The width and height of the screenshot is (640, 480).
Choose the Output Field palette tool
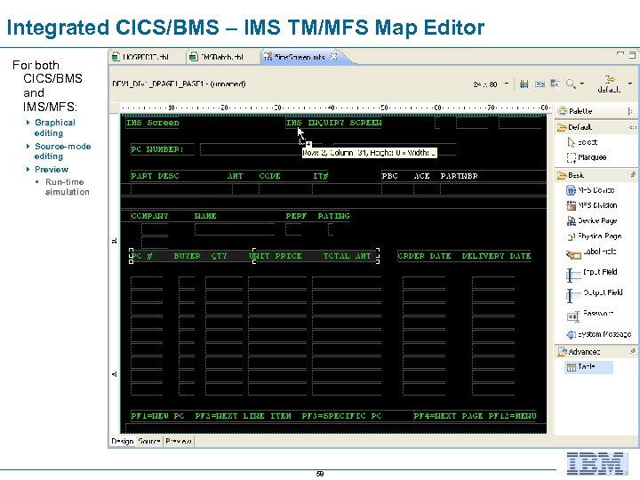tap(595, 294)
